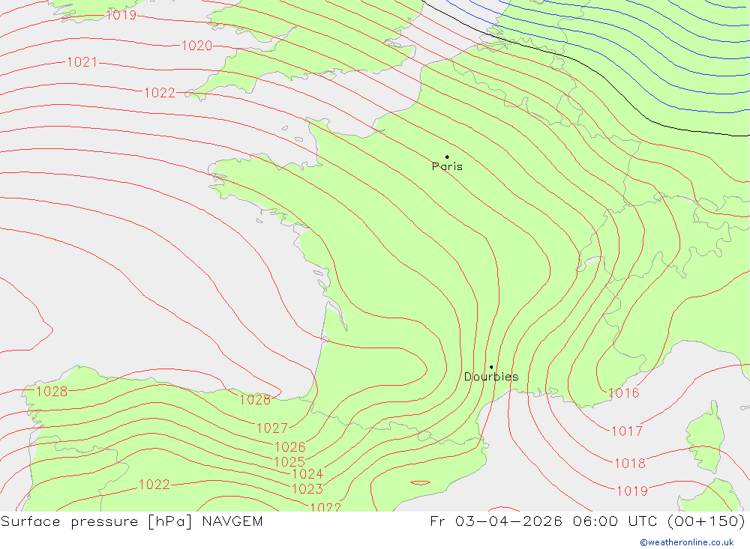Click the 1021 isobar label
The width and height of the screenshot is (750, 549).
tap(82, 62)
